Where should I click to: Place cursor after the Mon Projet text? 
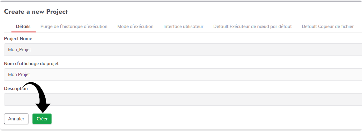tap(31, 75)
